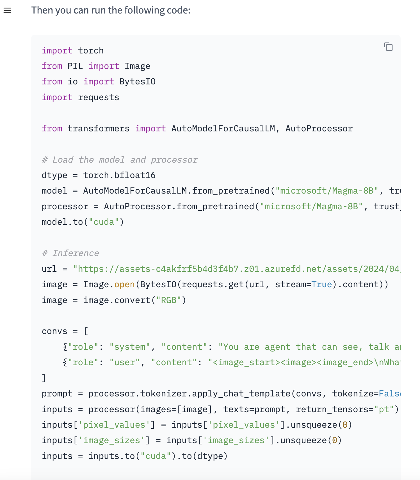420x480 pixels.
Task: Click the "# Load the model and processor" comment
Action: click(120, 160)
